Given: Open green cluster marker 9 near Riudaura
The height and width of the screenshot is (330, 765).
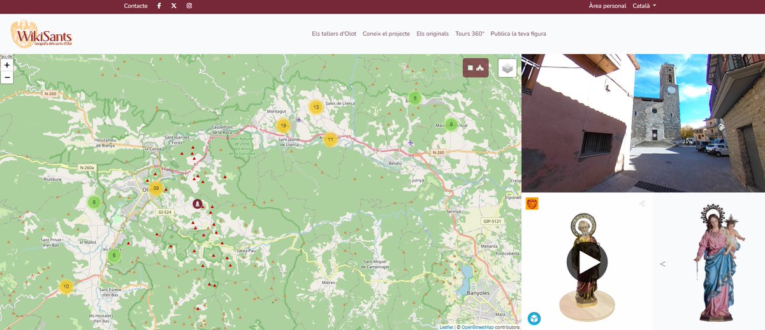Looking at the screenshot, I should 94,202.
